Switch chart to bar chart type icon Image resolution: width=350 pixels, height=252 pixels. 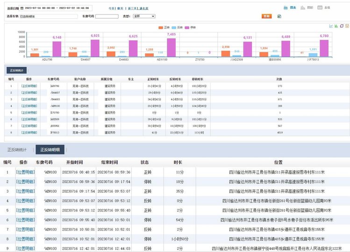click(336, 26)
